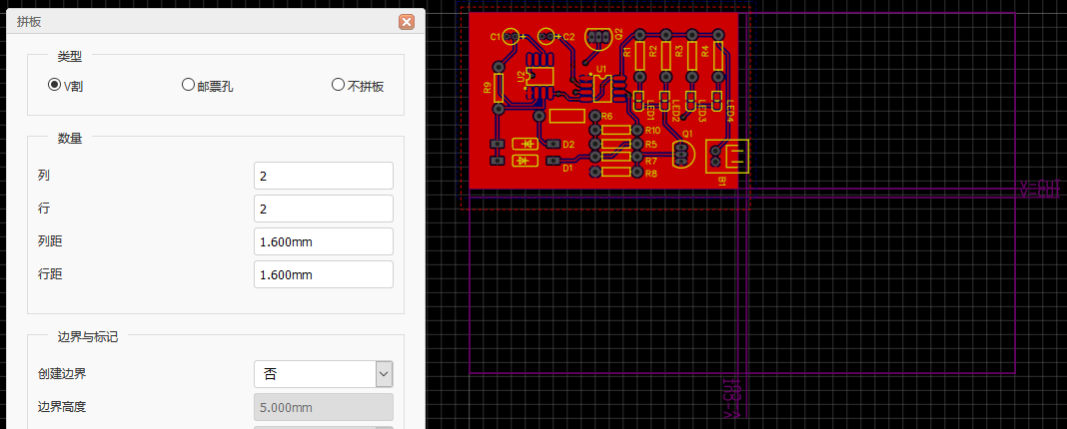Select capacitor C2 on the board
The height and width of the screenshot is (429, 1067).
point(546,36)
